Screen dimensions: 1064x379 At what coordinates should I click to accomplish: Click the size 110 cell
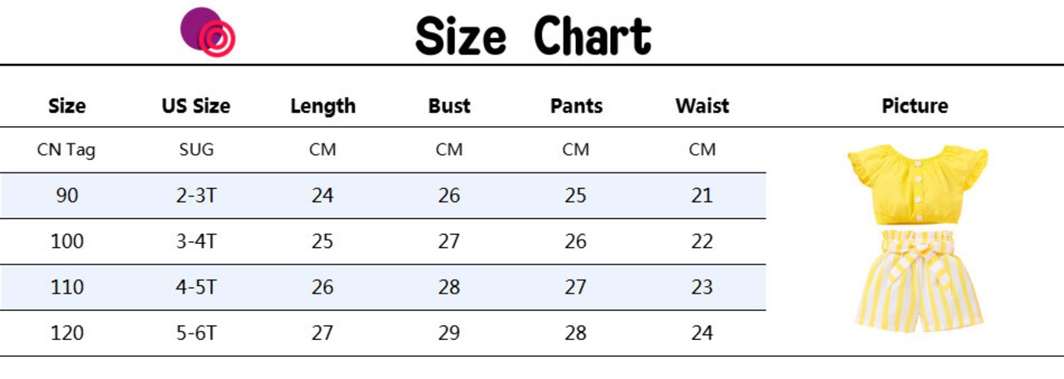pyautogui.click(x=67, y=287)
